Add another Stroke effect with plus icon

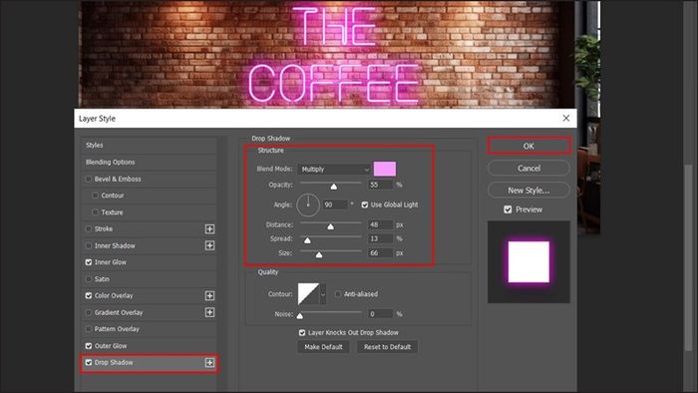[x=209, y=228]
